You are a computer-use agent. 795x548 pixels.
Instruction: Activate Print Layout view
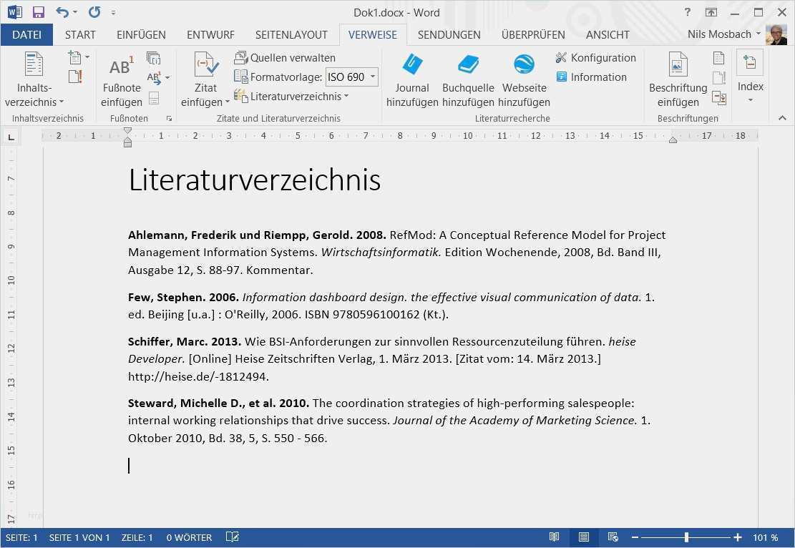tap(583, 537)
